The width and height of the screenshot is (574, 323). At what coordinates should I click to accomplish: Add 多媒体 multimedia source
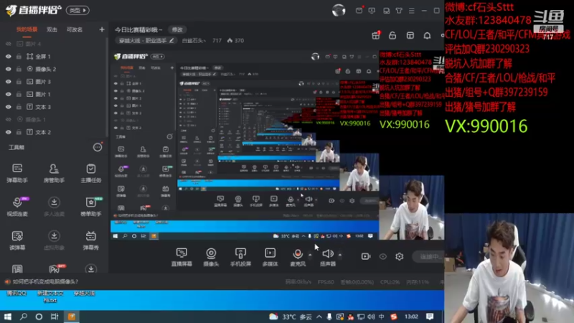[270, 257]
